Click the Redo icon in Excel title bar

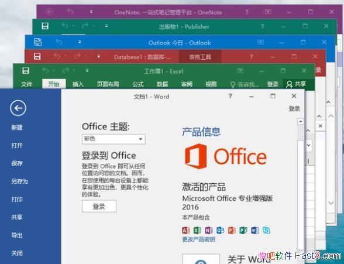(66, 70)
